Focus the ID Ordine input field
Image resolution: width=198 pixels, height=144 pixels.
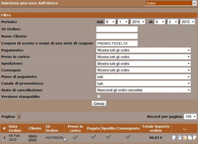(117, 29)
